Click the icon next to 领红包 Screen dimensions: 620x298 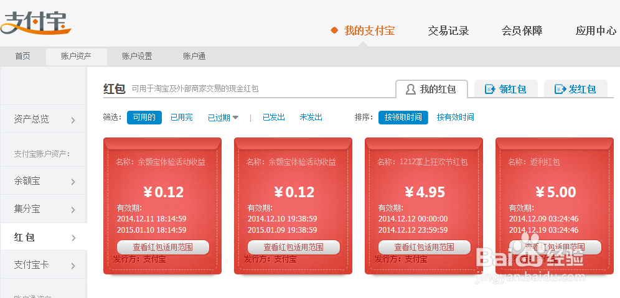pos(491,90)
